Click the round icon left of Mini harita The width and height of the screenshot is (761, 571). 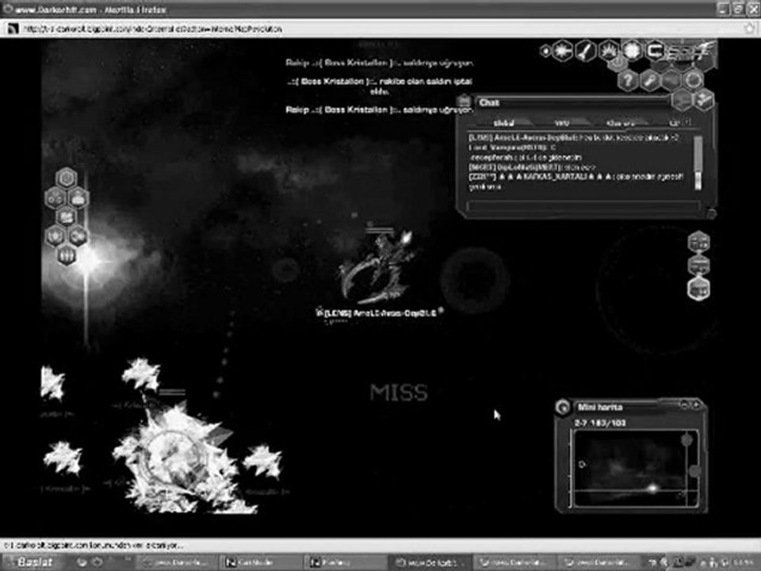(x=563, y=407)
